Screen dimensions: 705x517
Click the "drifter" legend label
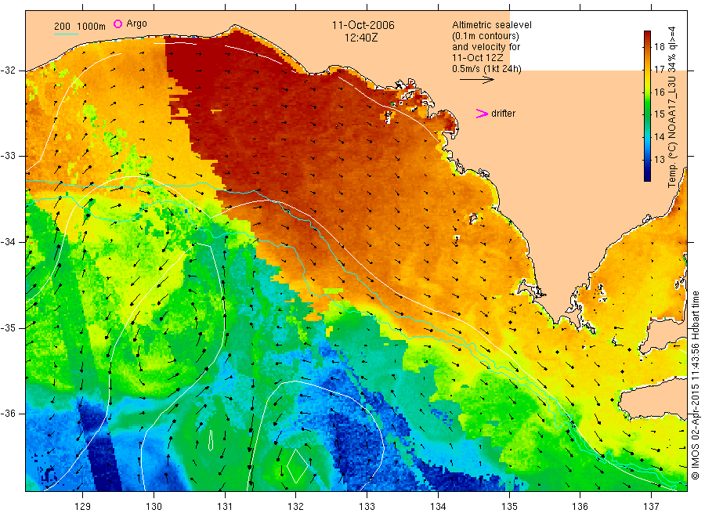(503, 114)
